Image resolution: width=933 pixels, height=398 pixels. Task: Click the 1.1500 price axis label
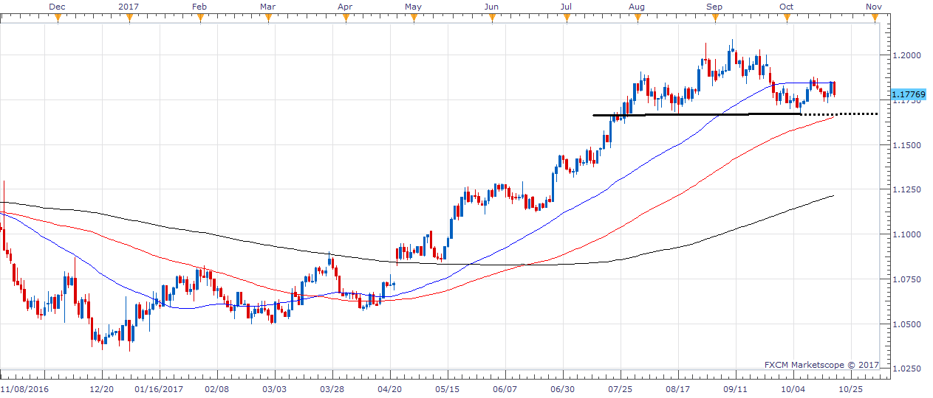906,145
